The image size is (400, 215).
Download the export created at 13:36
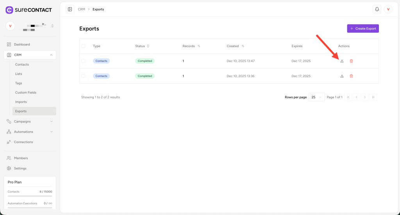coord(342,76)
